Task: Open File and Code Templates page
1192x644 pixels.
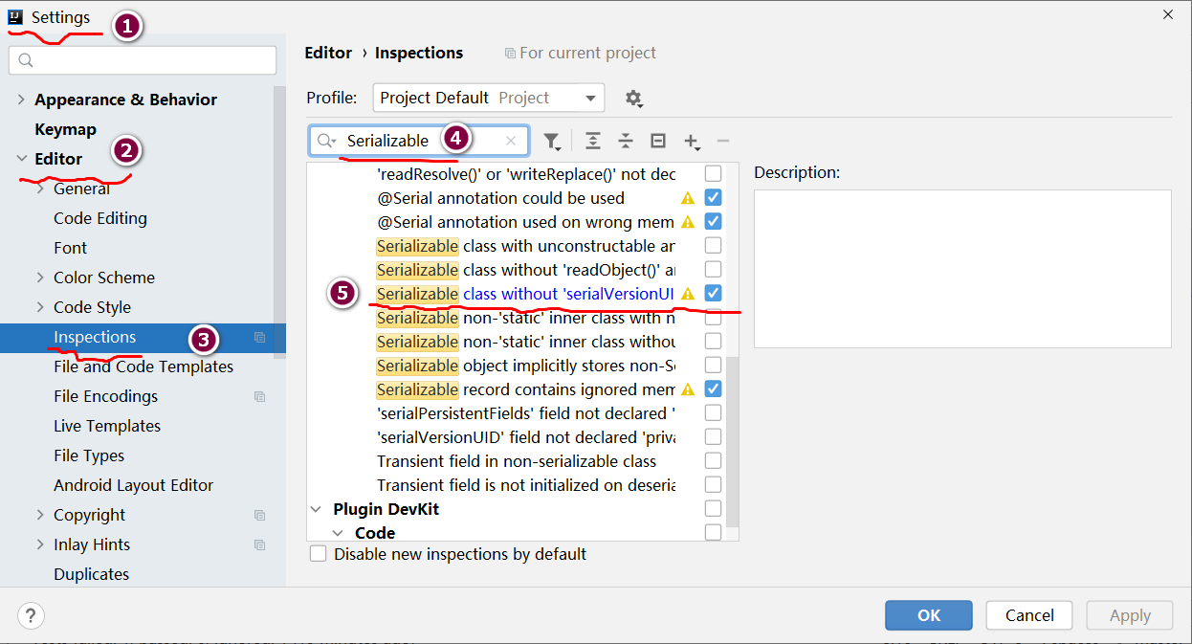Action: pyautogui.click(x=143, y=366)
